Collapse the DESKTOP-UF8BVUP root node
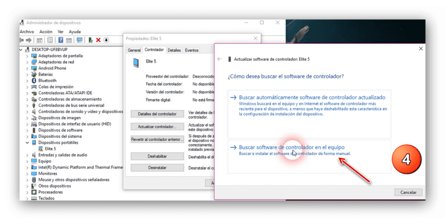445x220 pixels. pos(21,49)
